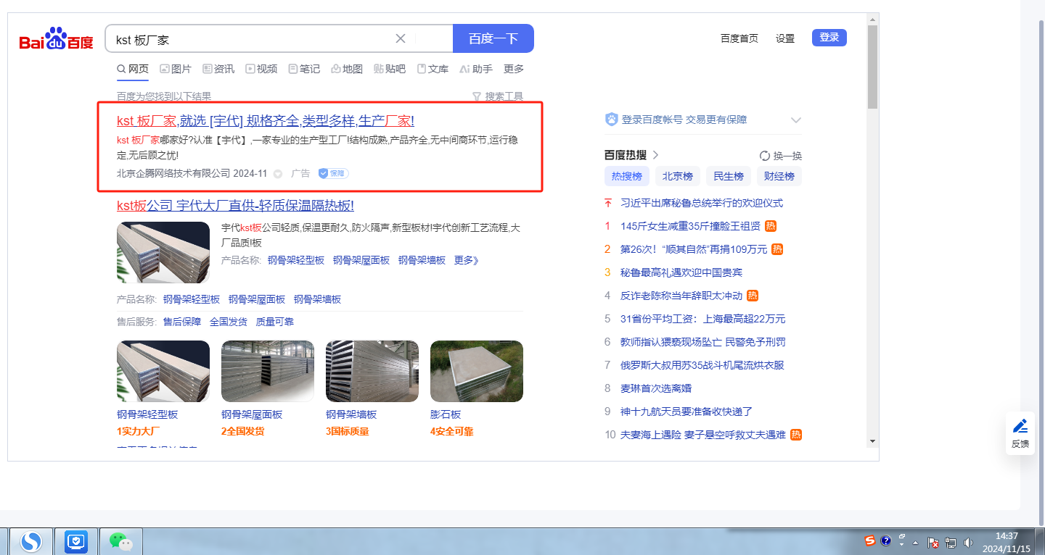Switch to the 财经榜 tab
Viewport: 1045px width, 555px height.
[779, 176]
